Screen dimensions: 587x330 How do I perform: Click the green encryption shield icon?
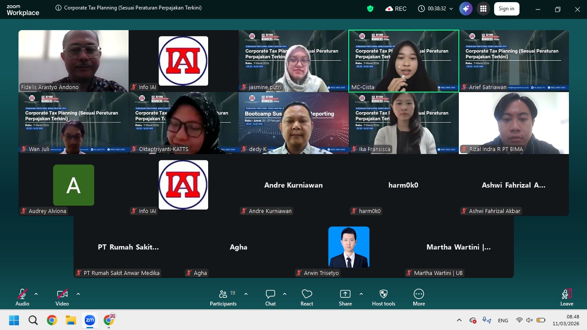370,9
